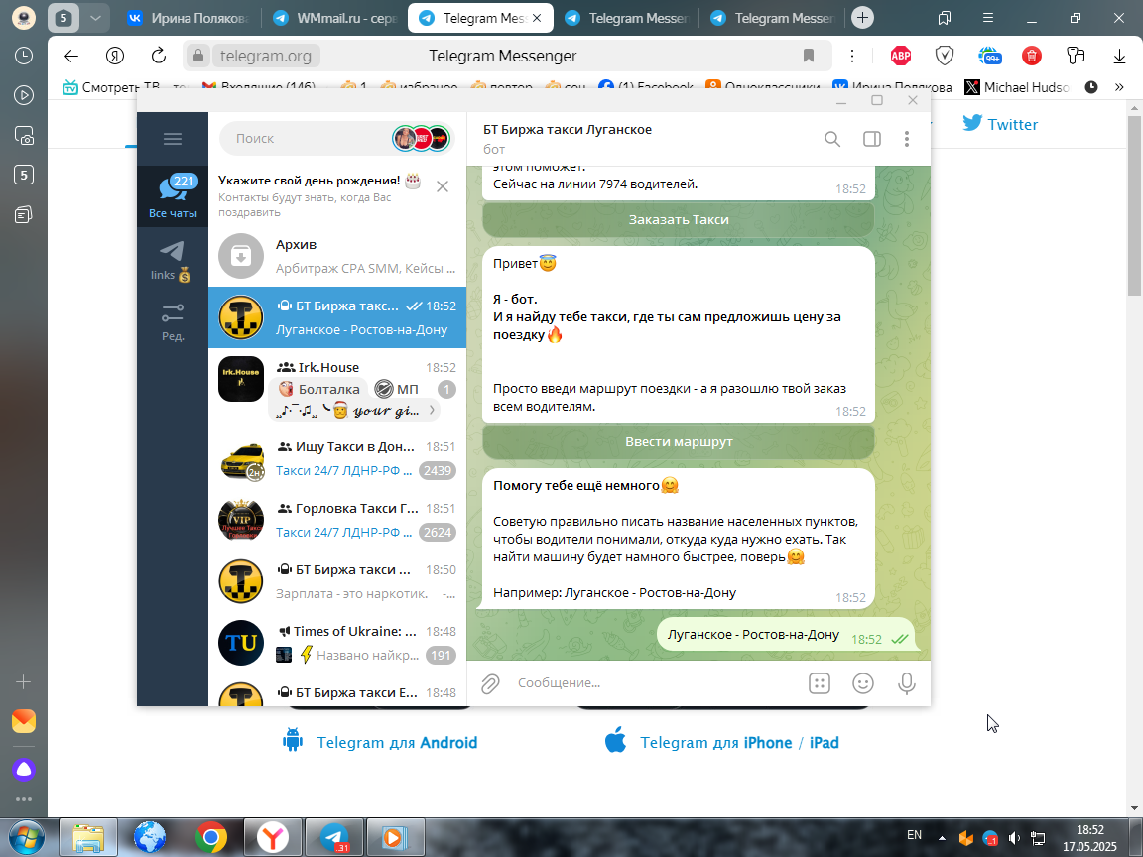This screenshot has height=857, width=1143.
Task: Click the telegram.org address field
Action: click(265, 57)
